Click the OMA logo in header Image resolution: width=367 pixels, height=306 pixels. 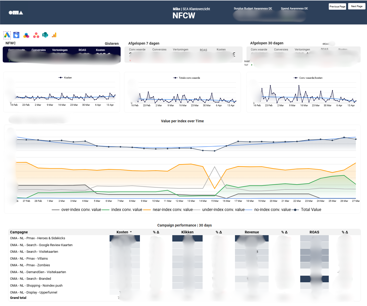[16, 12]
